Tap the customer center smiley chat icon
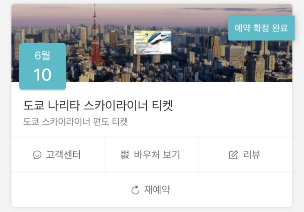This screenshot has height=212, width=304. pos(37,155)
